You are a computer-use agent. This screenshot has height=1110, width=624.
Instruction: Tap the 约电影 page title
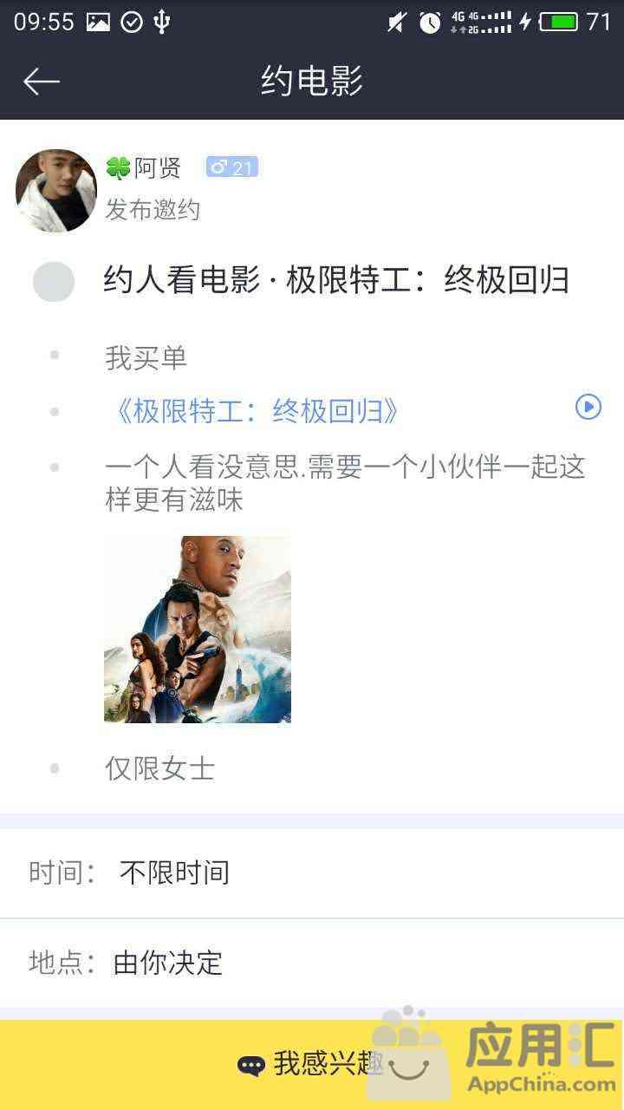[x=312, y=82]
